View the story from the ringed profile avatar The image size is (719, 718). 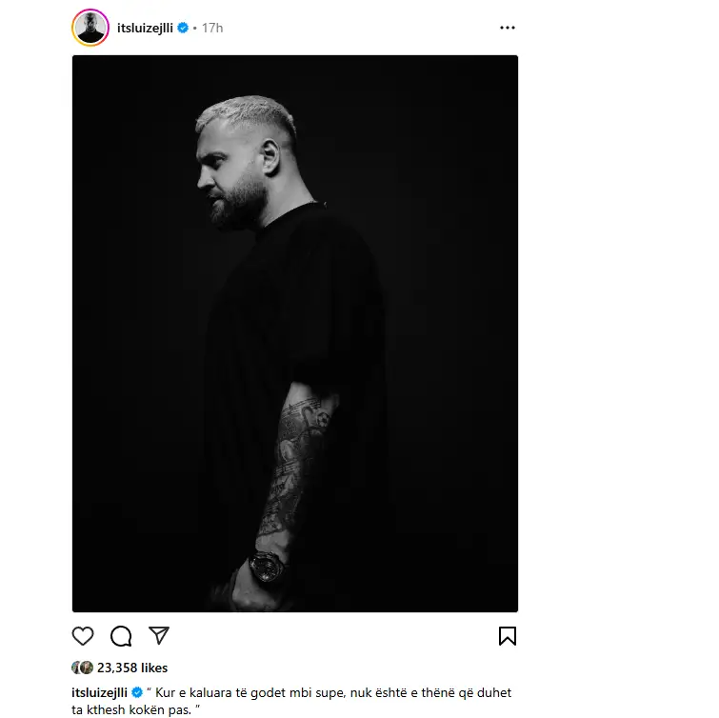tap(90, 28)
